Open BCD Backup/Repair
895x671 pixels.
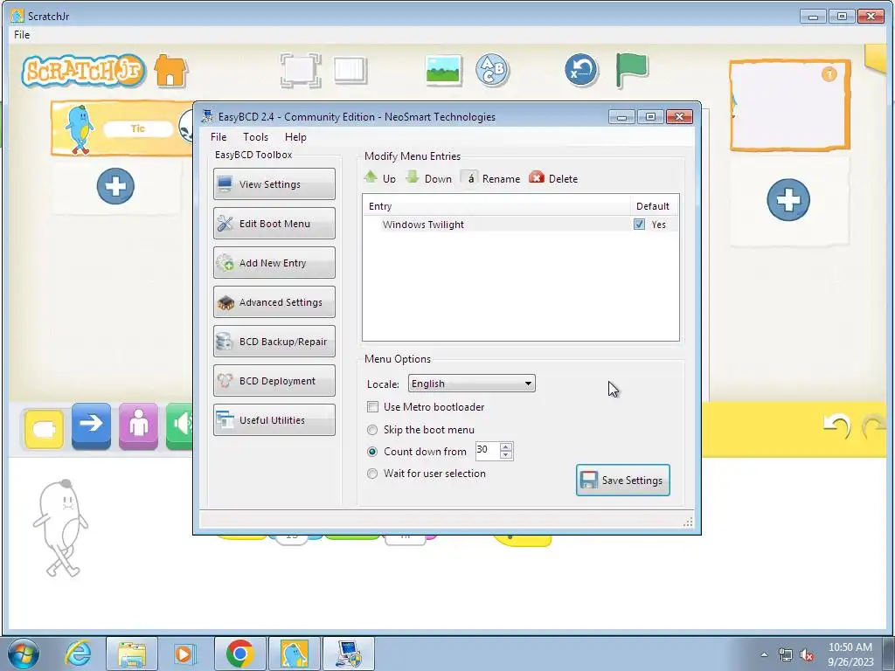pos(274,342)
